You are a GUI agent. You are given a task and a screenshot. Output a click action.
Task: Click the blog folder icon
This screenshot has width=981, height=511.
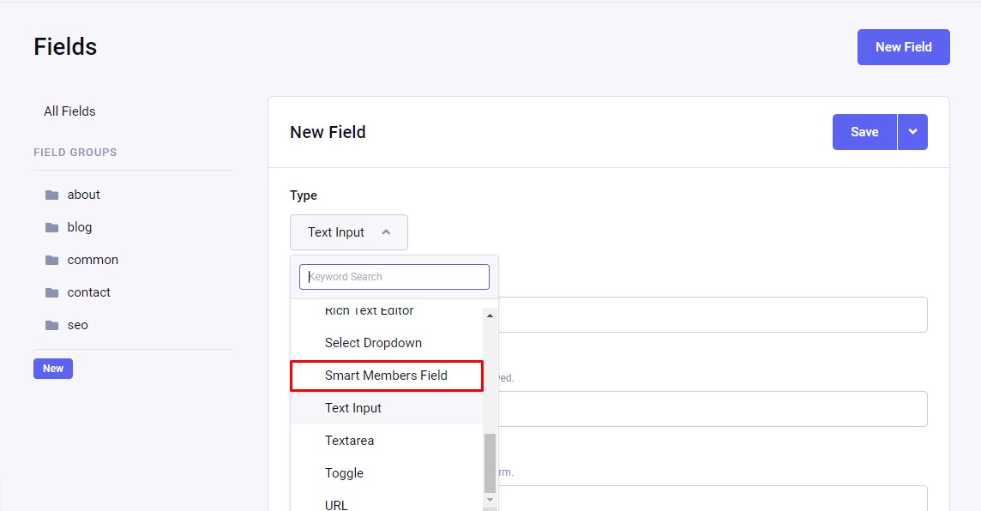click(x=51, y=227)
